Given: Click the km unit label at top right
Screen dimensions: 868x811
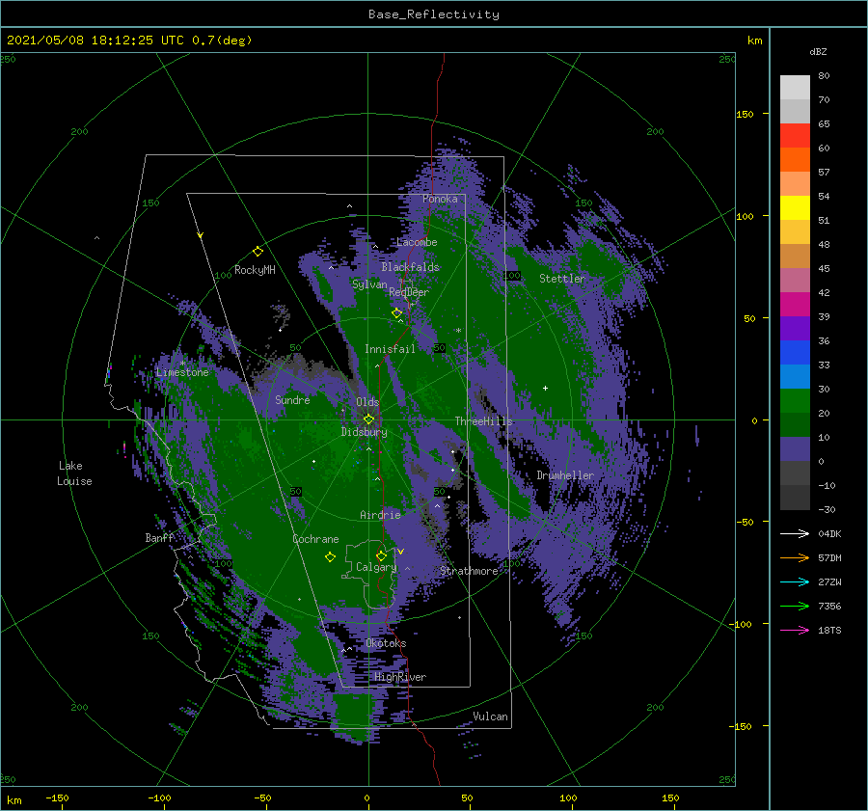Looking at the screenshot, I should [x=754, y=41].
